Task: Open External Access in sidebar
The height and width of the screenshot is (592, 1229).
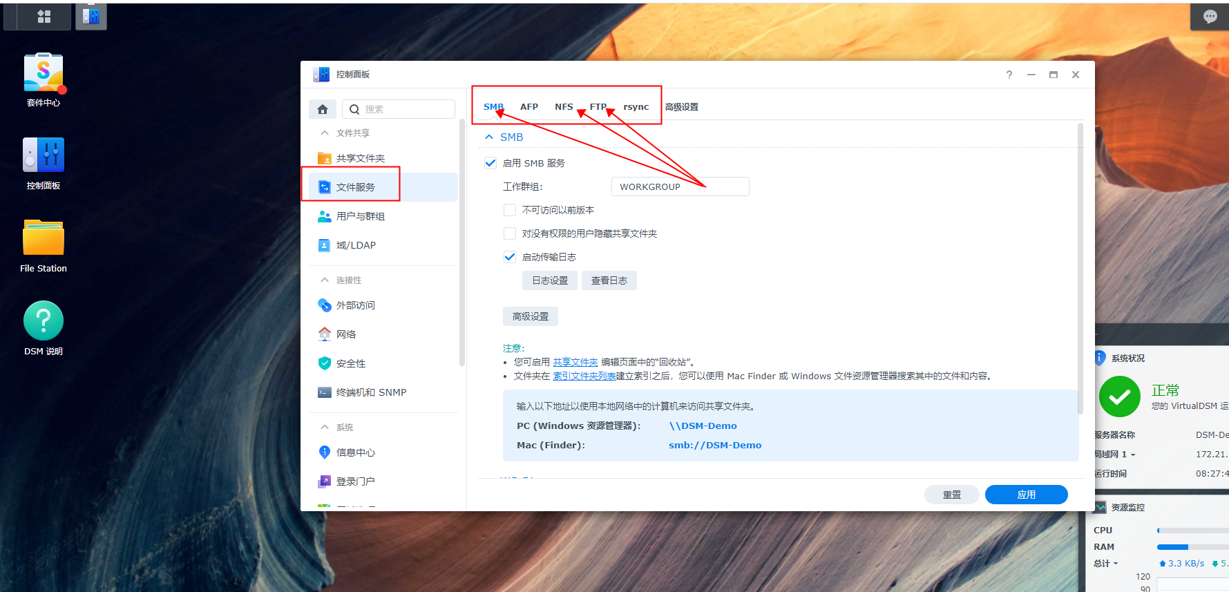Action: pyautogui.click(x=383, y=305)
